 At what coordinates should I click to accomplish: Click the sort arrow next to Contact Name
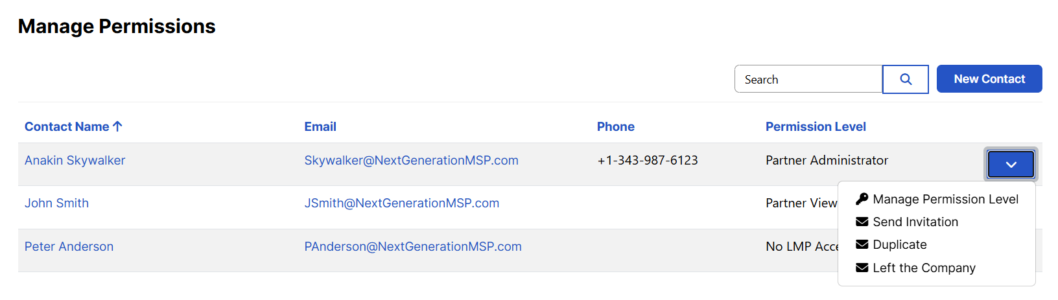[117, 126]
